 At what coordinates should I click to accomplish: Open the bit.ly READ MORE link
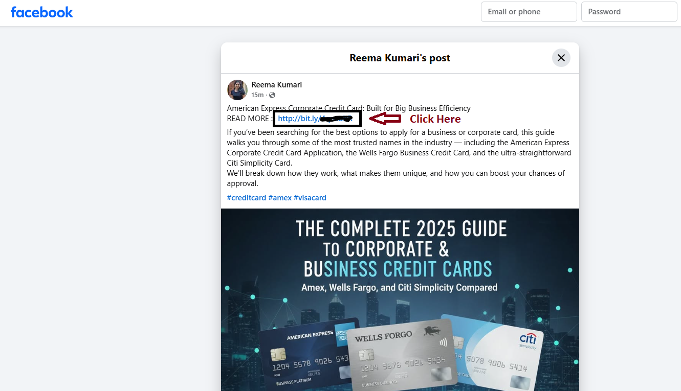pyautogui.click(x=316, y=119)
